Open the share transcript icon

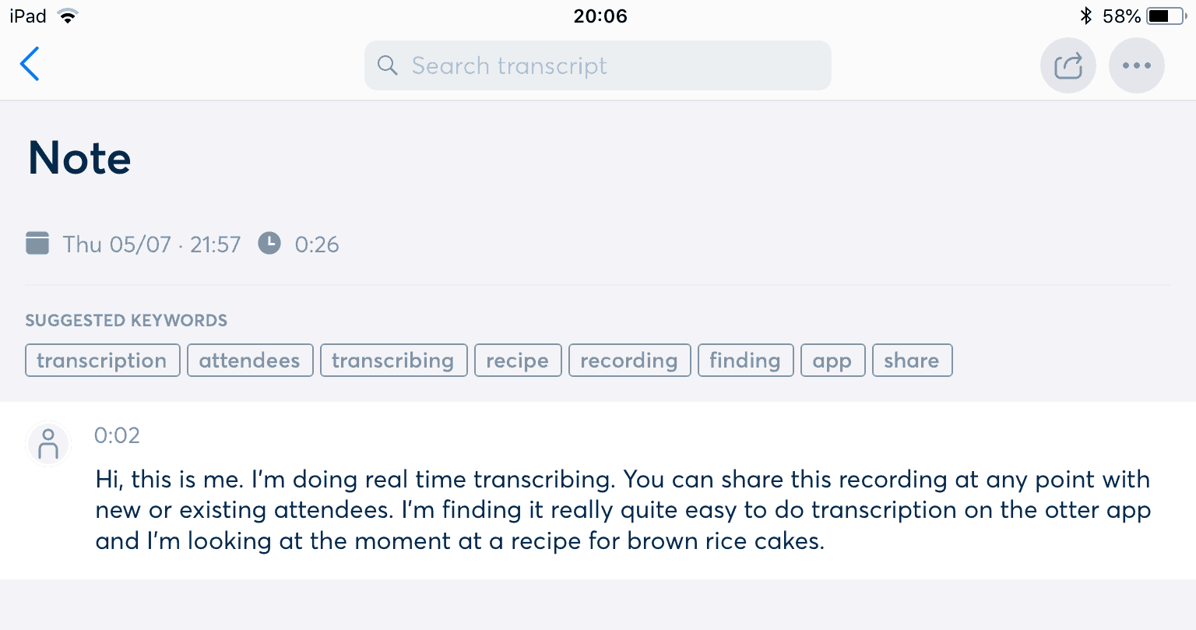1068,65
